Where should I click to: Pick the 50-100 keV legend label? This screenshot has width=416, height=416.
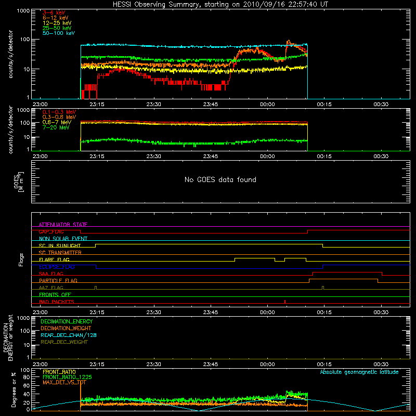tap(59, 33)
